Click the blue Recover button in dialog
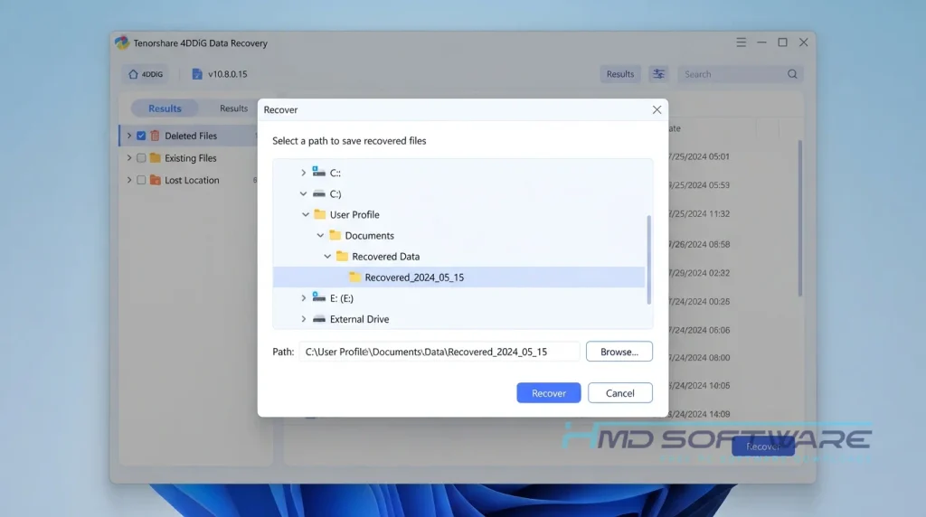 click(549, 393)
